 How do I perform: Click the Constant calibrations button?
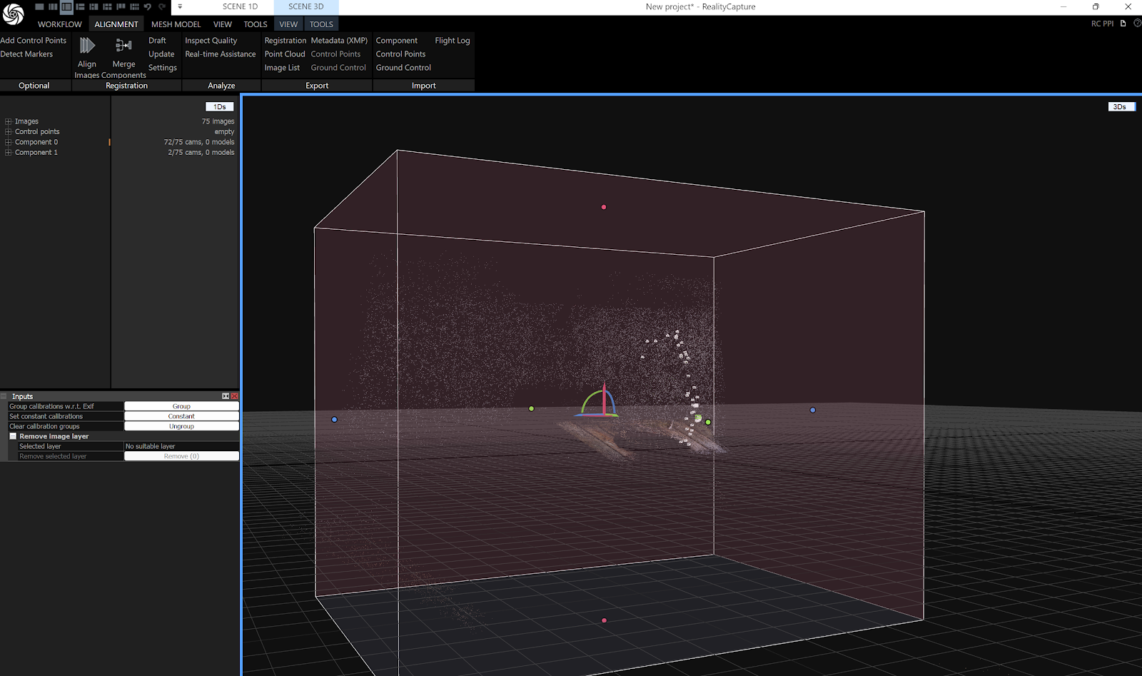(x=181, y=416)
